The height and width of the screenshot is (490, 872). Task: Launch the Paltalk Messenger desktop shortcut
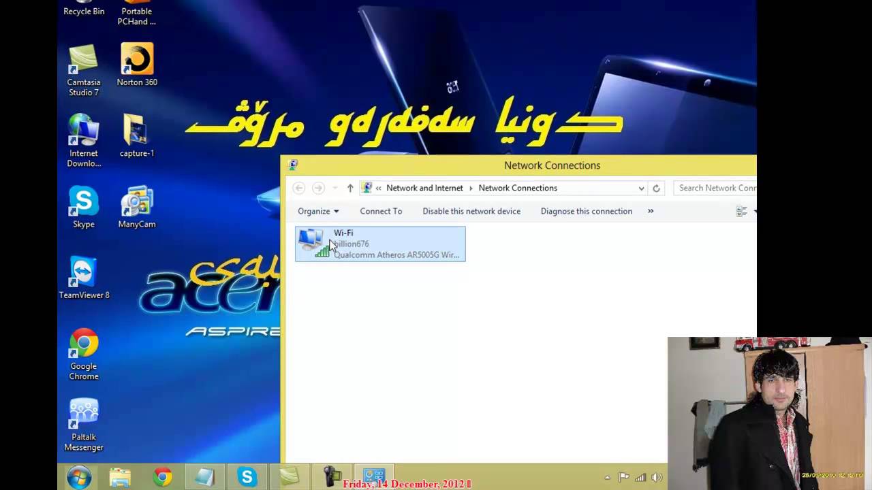(x=84, y=425)
